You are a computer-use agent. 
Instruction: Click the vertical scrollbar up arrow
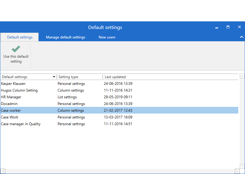click(242, 76)
